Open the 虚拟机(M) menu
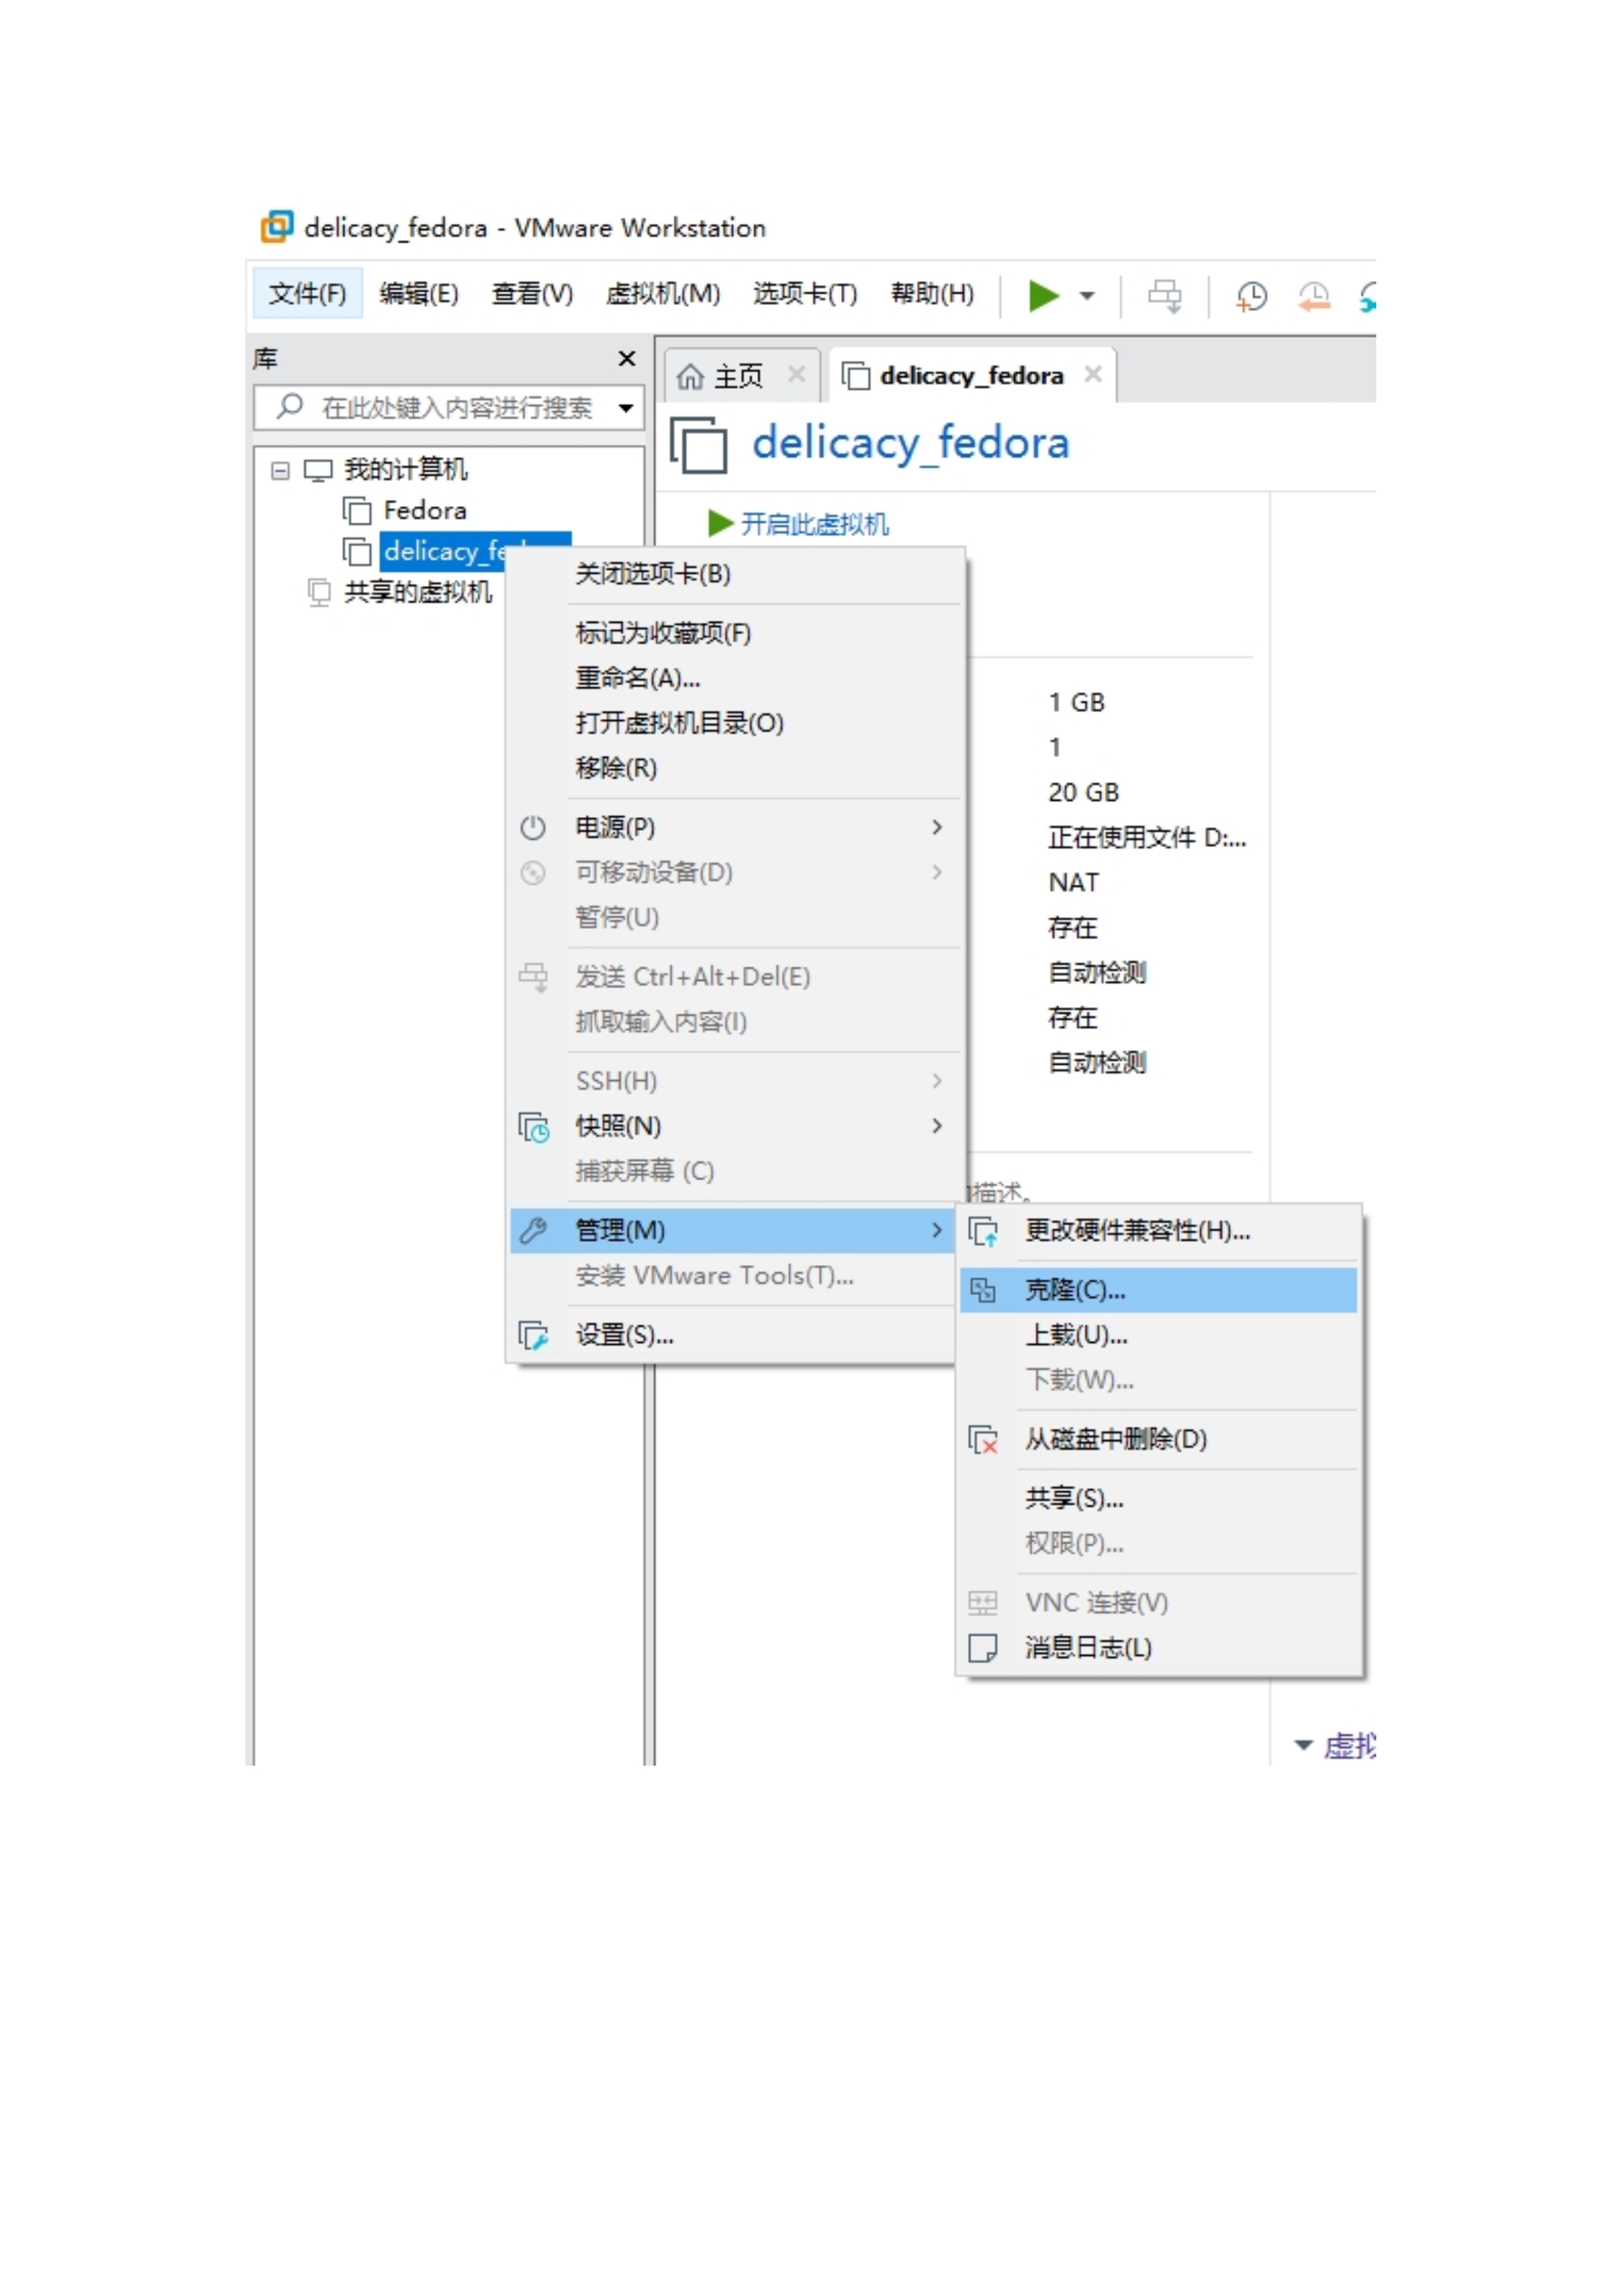This screenshot has height=2296, width=1623. click(x=662, y=294)
